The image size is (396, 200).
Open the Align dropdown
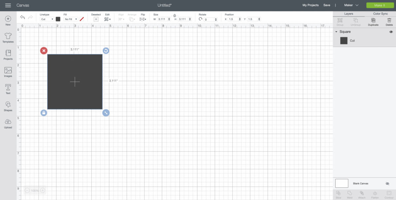(121, 19)
